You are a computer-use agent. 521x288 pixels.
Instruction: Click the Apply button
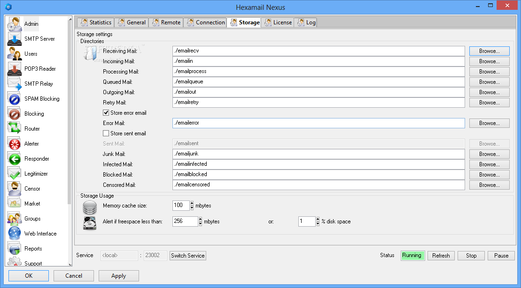tap(118, 276)
